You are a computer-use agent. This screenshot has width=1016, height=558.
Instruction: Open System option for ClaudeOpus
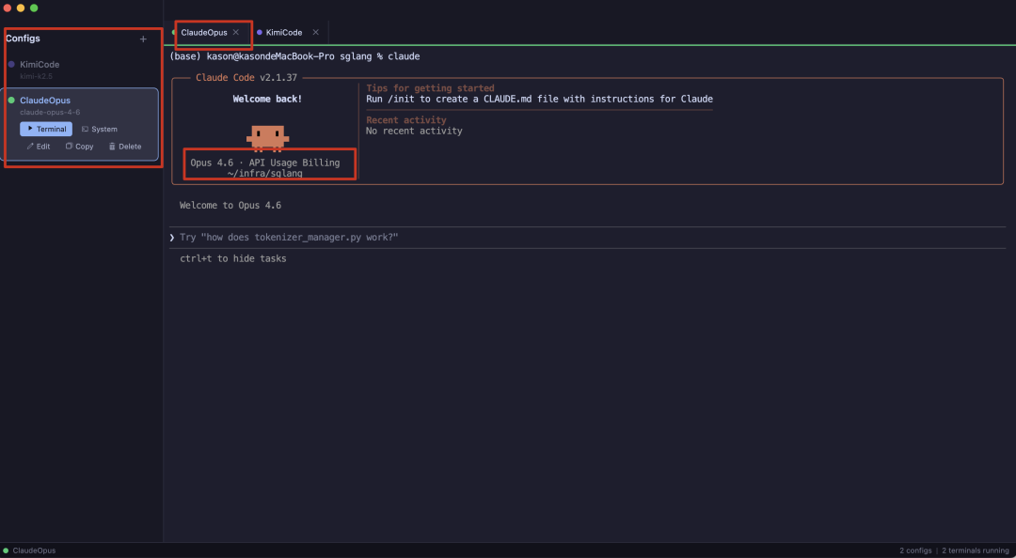[99, 129]
